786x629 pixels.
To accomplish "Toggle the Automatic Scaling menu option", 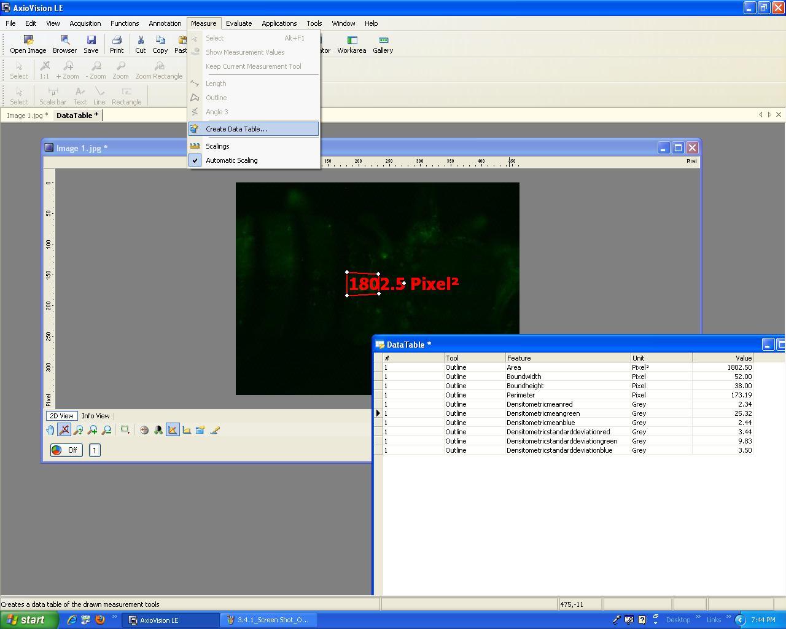I will [232, 160].
